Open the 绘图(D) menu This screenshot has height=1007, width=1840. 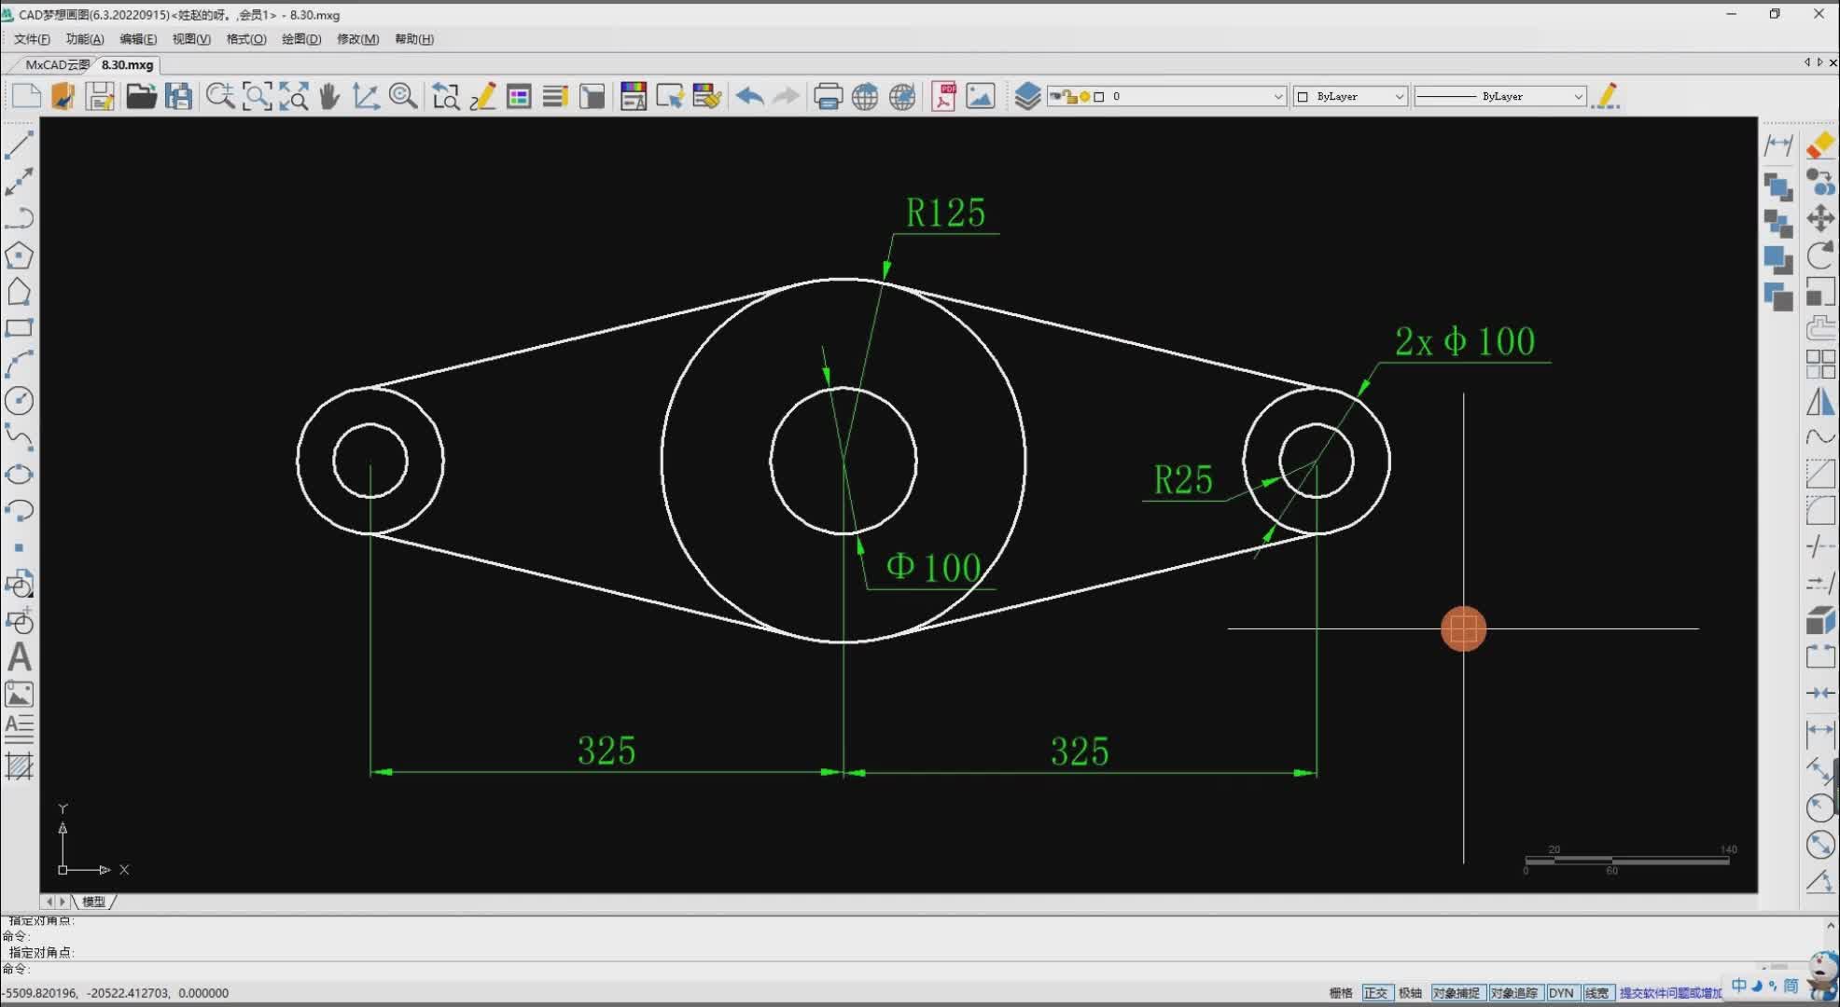(x=301, y=39)
